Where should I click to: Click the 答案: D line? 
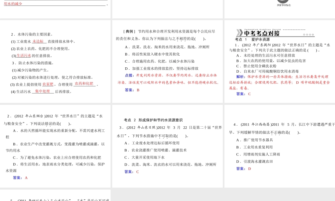point(244,169)
